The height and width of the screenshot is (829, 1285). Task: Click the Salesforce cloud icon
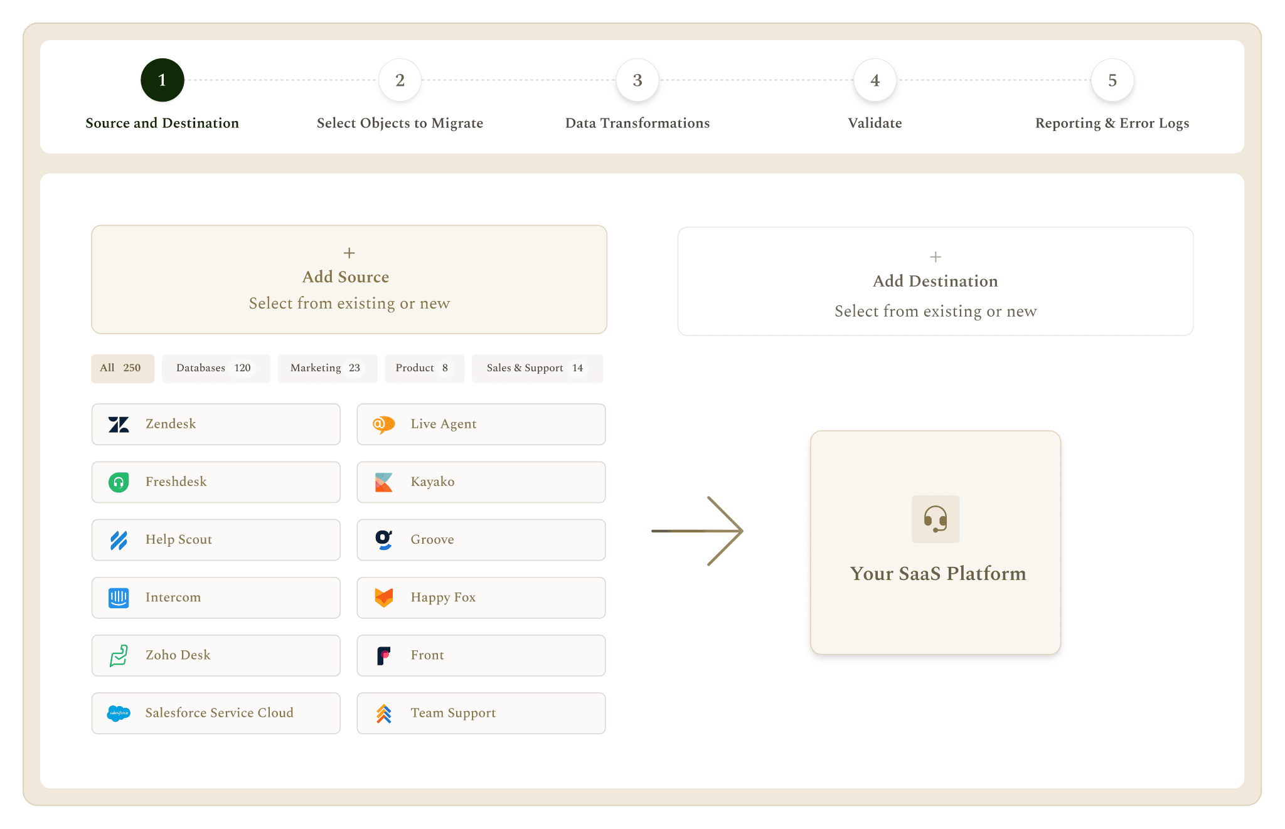click(119, 713)
